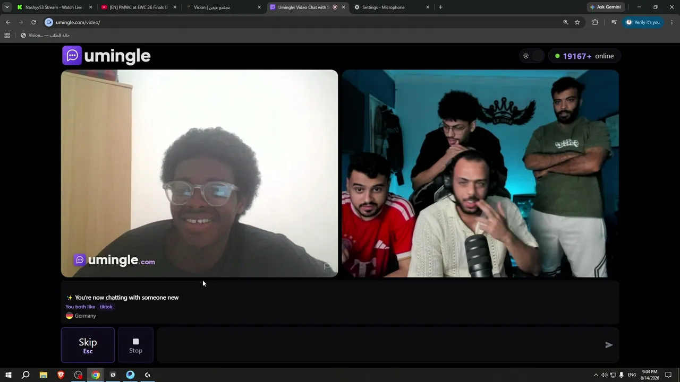The height and width of the screenshot is (382, 680).
Task: Click the Chrome taskbar icon
Action: coord(96,375)
